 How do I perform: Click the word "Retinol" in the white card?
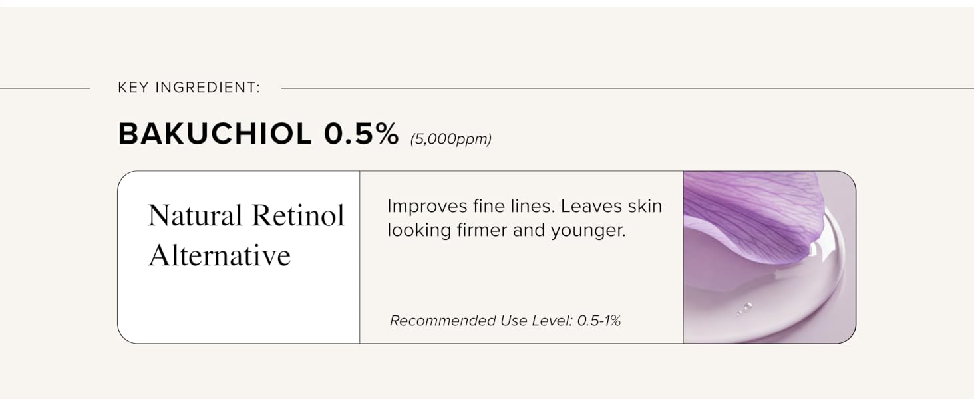(x=297, y=215)
